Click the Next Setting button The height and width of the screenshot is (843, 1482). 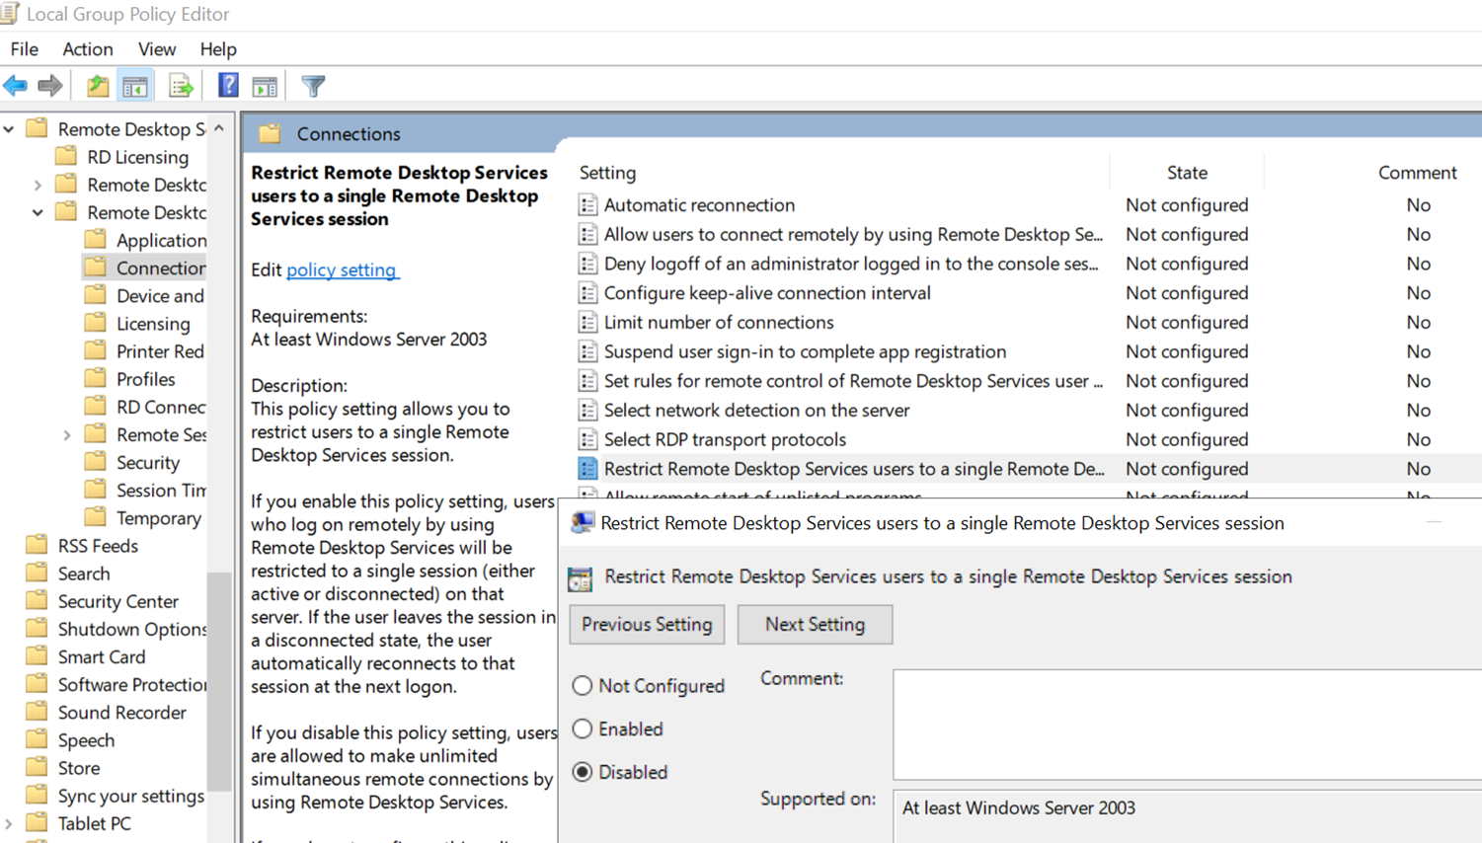point(815,625)
